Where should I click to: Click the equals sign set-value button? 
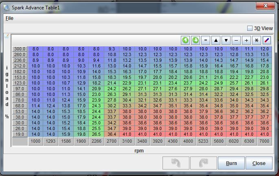click(206, 40)
